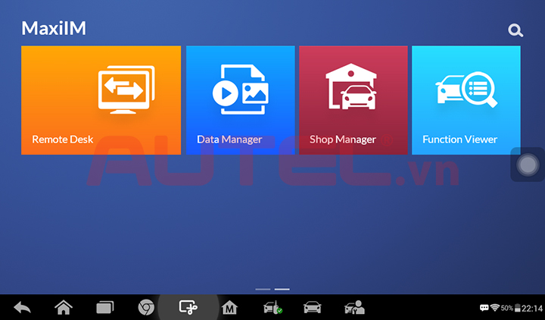Switch to the first home page indicator
The width and height of the screenshot is (545, 320).
click(263, 289)
